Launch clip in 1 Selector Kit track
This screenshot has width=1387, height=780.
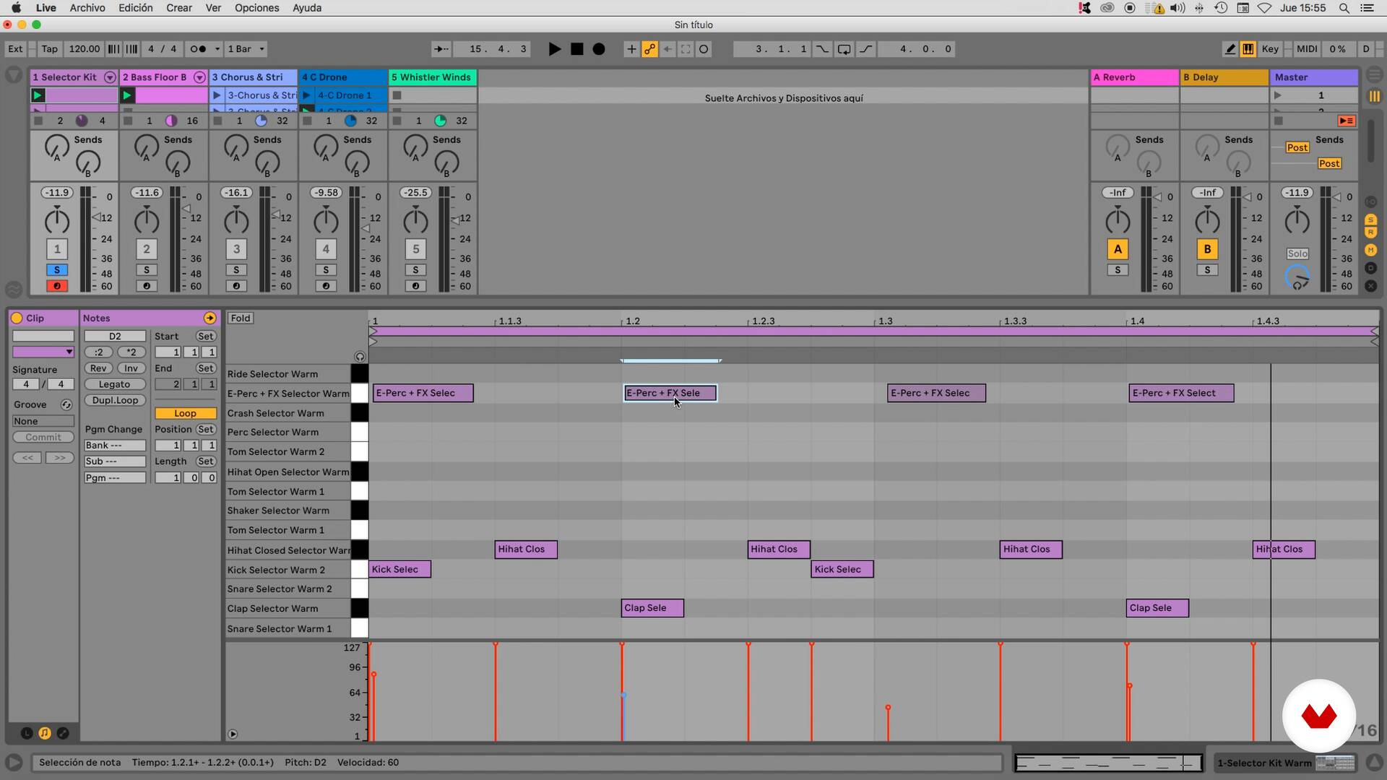pos(38,95)
